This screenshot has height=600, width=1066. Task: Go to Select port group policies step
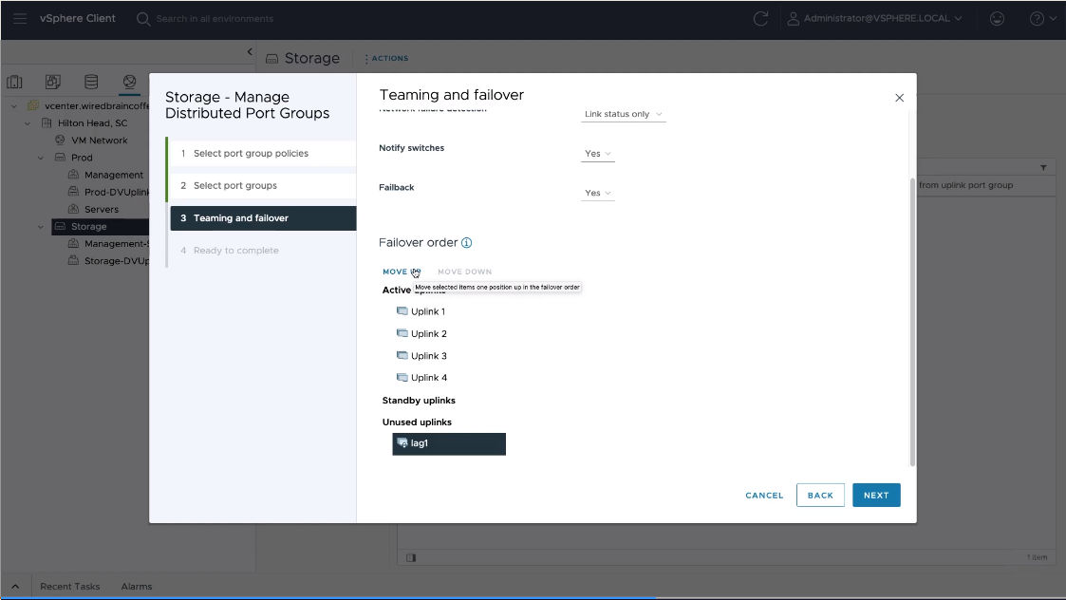point(251,154)
